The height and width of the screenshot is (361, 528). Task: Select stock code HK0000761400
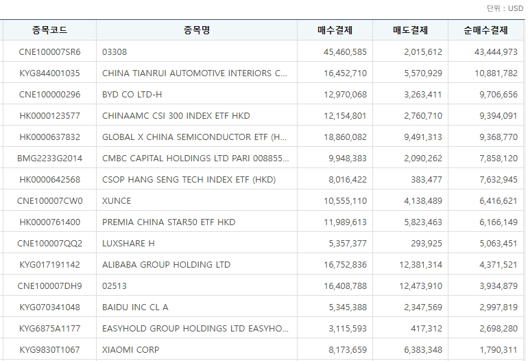(50, 222)
